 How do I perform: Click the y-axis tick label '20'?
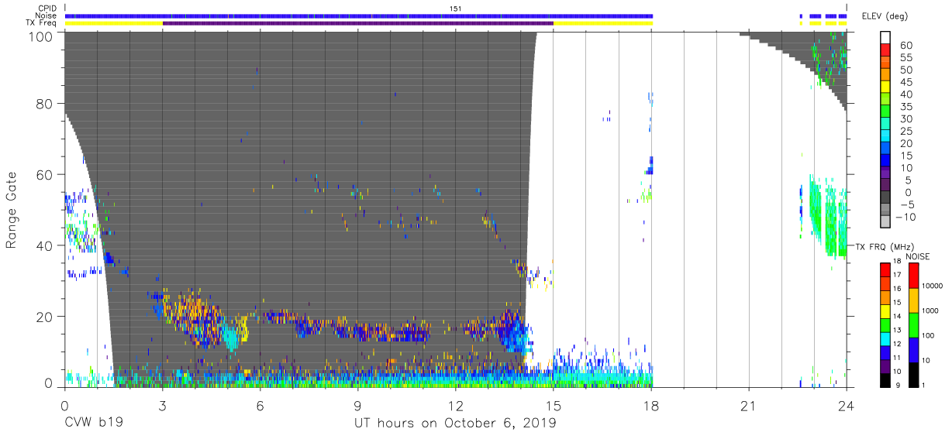(x=46, y=317)
